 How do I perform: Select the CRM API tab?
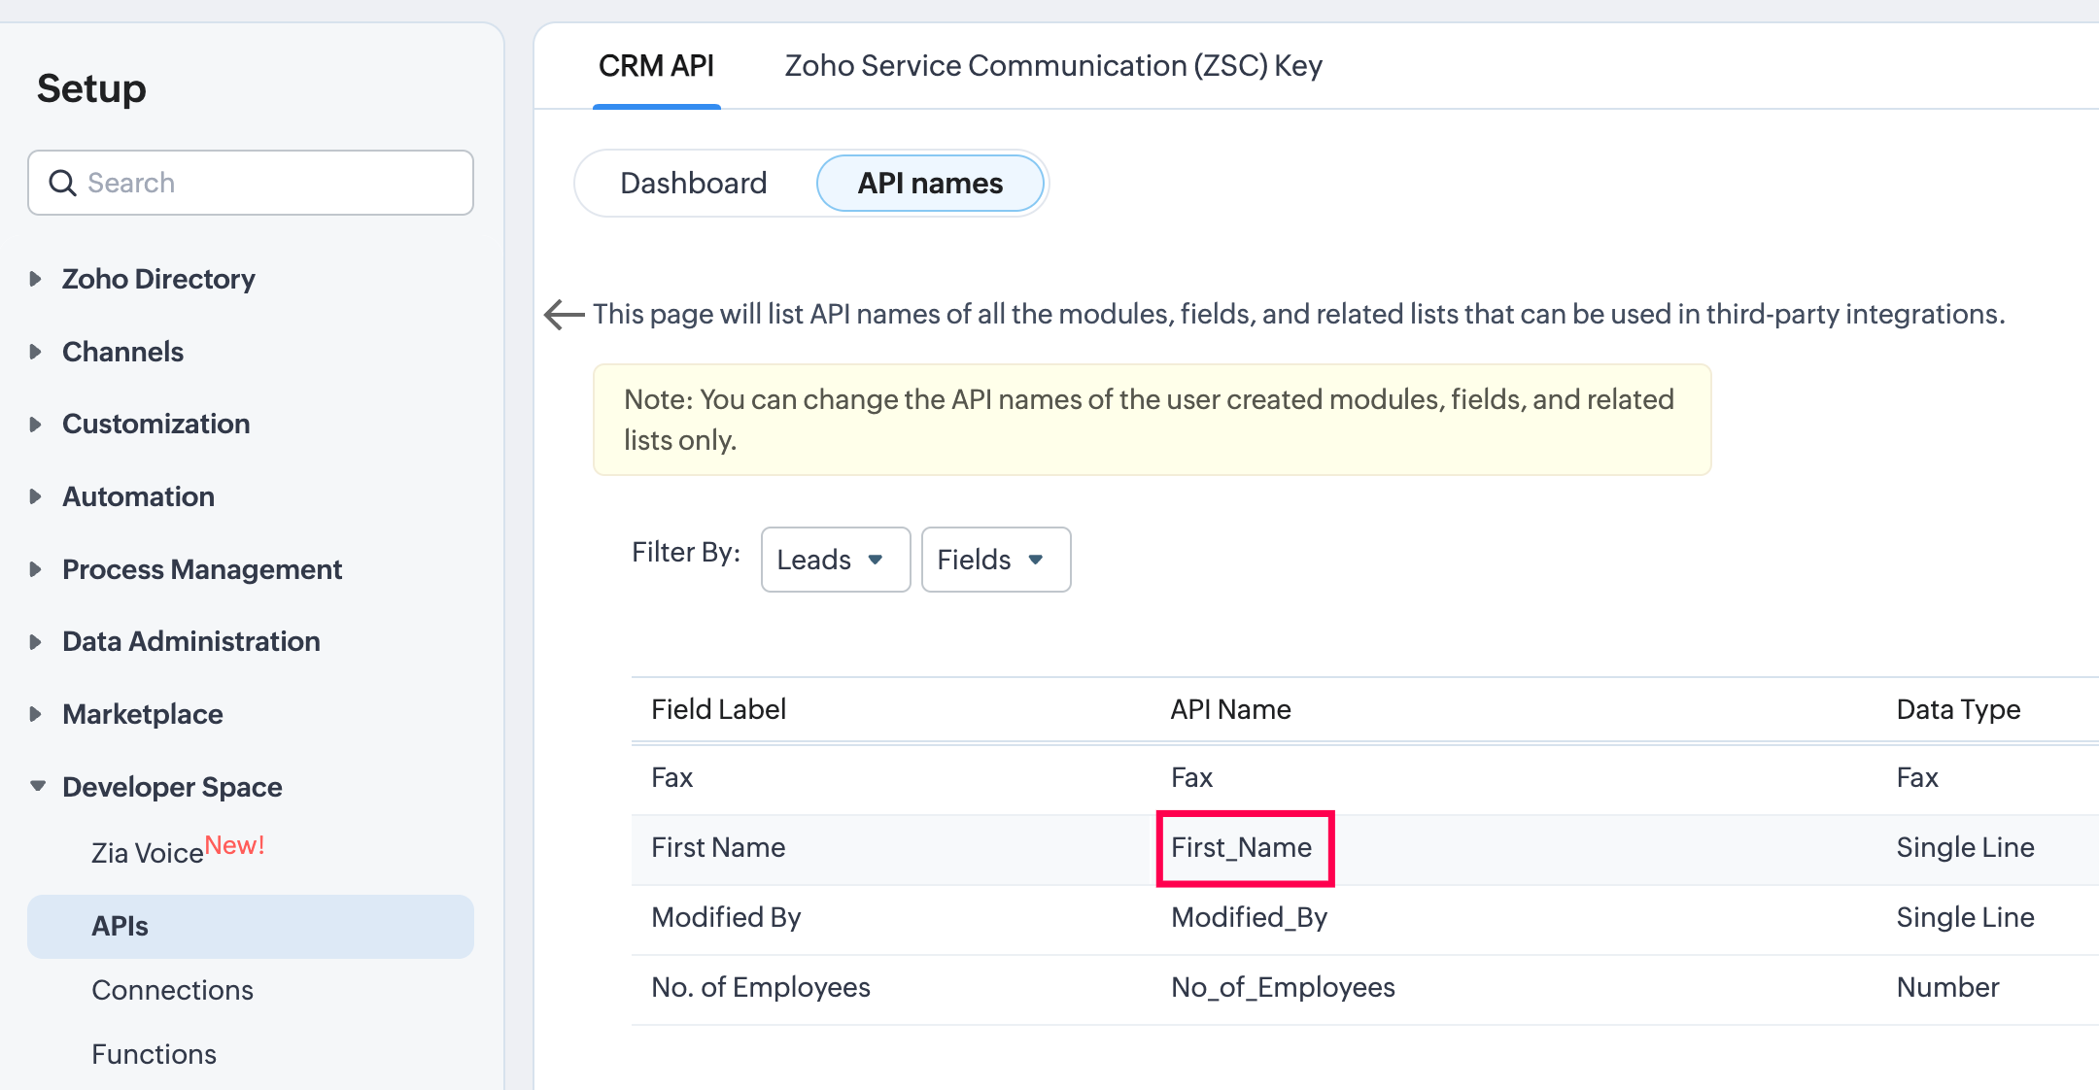coord(656,65)
